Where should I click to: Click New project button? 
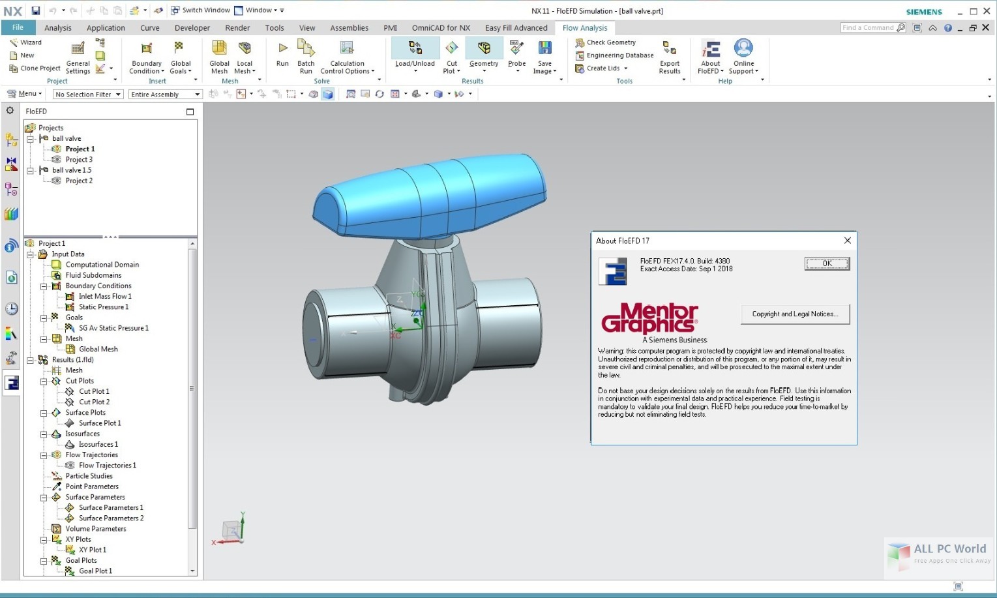point(22,55)
